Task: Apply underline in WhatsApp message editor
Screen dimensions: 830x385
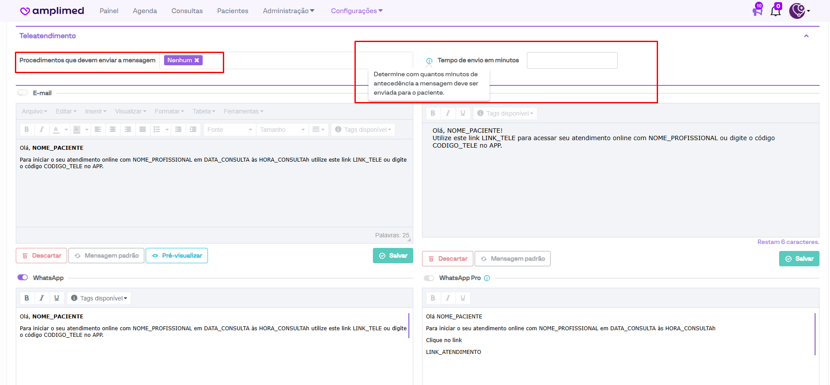Action: pos(57,298)
